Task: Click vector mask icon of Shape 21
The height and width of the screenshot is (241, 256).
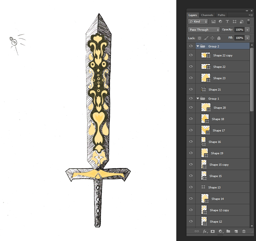Action: [x=203, y=89]
